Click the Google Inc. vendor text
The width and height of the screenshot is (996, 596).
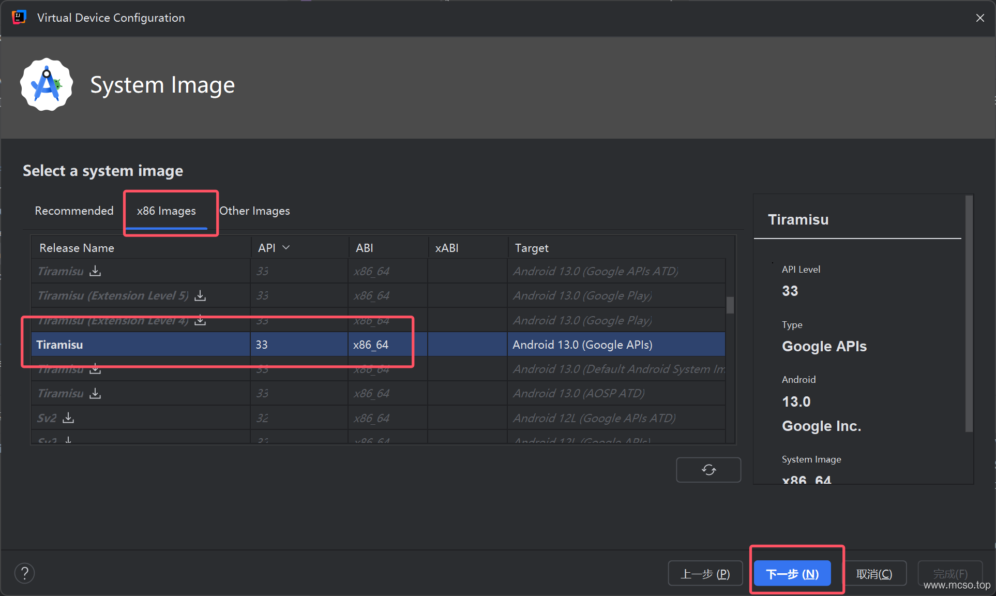tap(821, 426)
